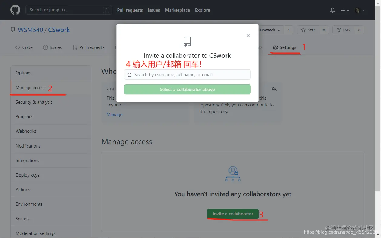381x238 pixels.
Task: Select Moderation settings in sidebar
Action: (51, 233)
